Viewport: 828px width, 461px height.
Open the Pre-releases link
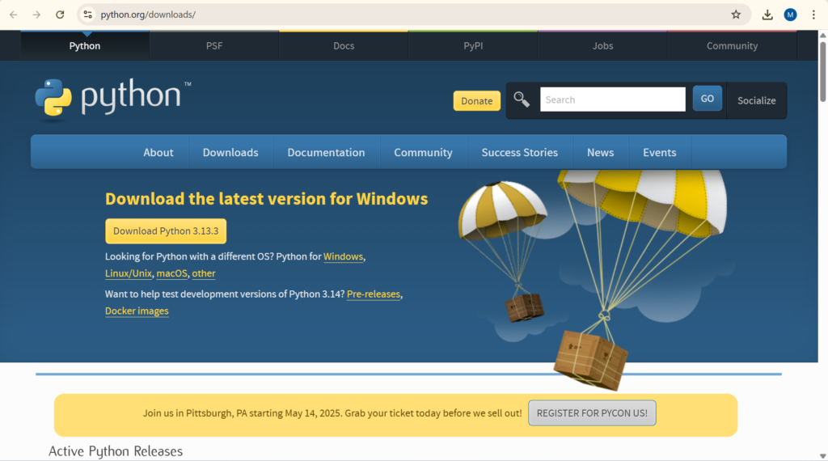coord(374,294)
